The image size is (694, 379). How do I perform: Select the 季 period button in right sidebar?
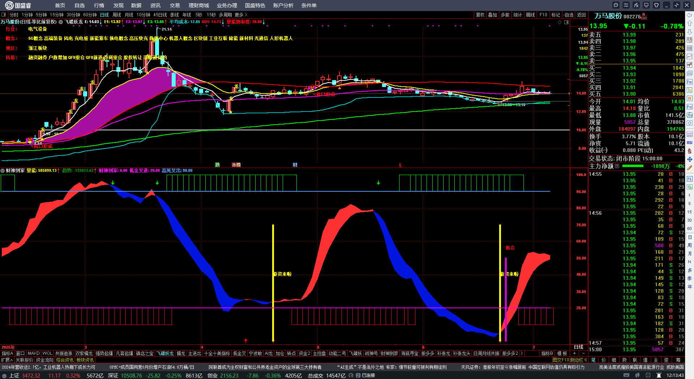(x=690, y=278)
